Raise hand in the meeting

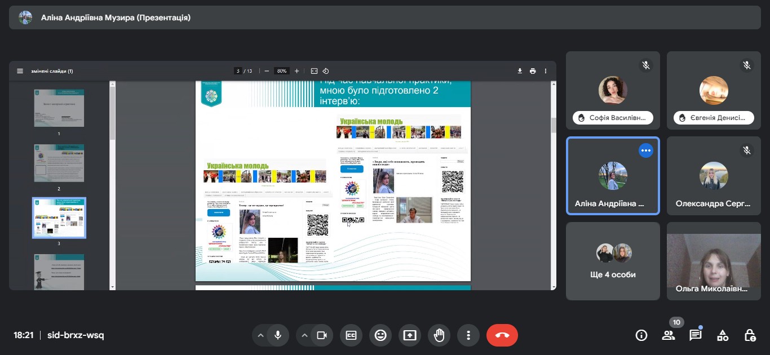point(439,335)
